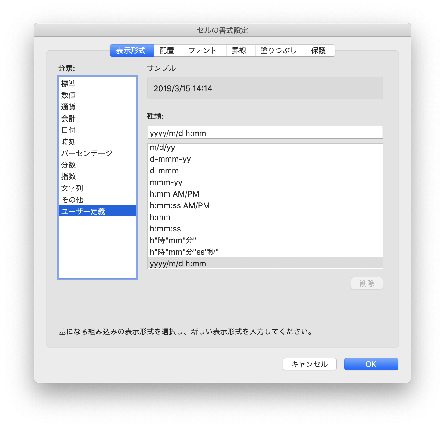
Task: Click the キャンセル button
Action: tap(310, 364)
